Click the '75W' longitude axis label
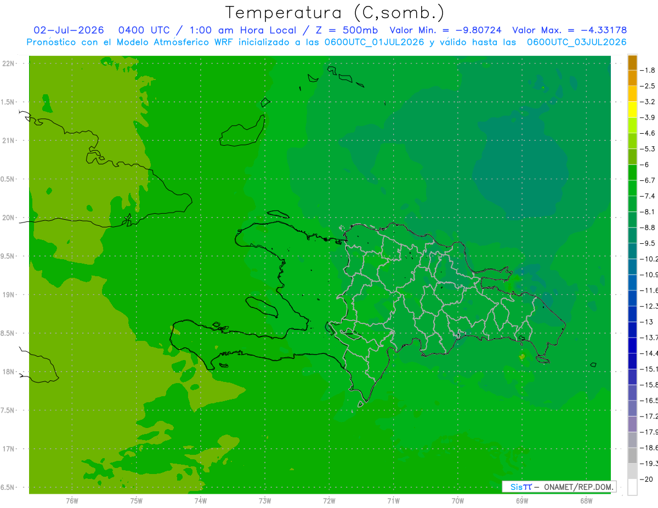Image resolution: width=658 pixels, height=508 pixels. [x=136, y=500]
